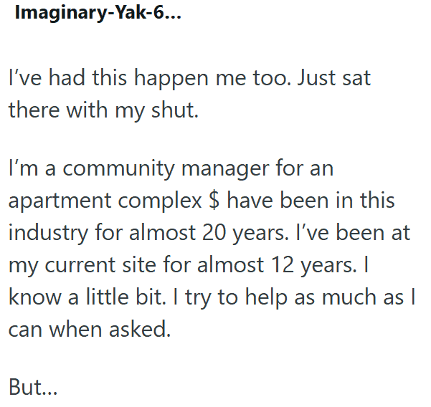Click the dollar sign in the comment
This screenshot has width=431, height=407.
point(212,201)
